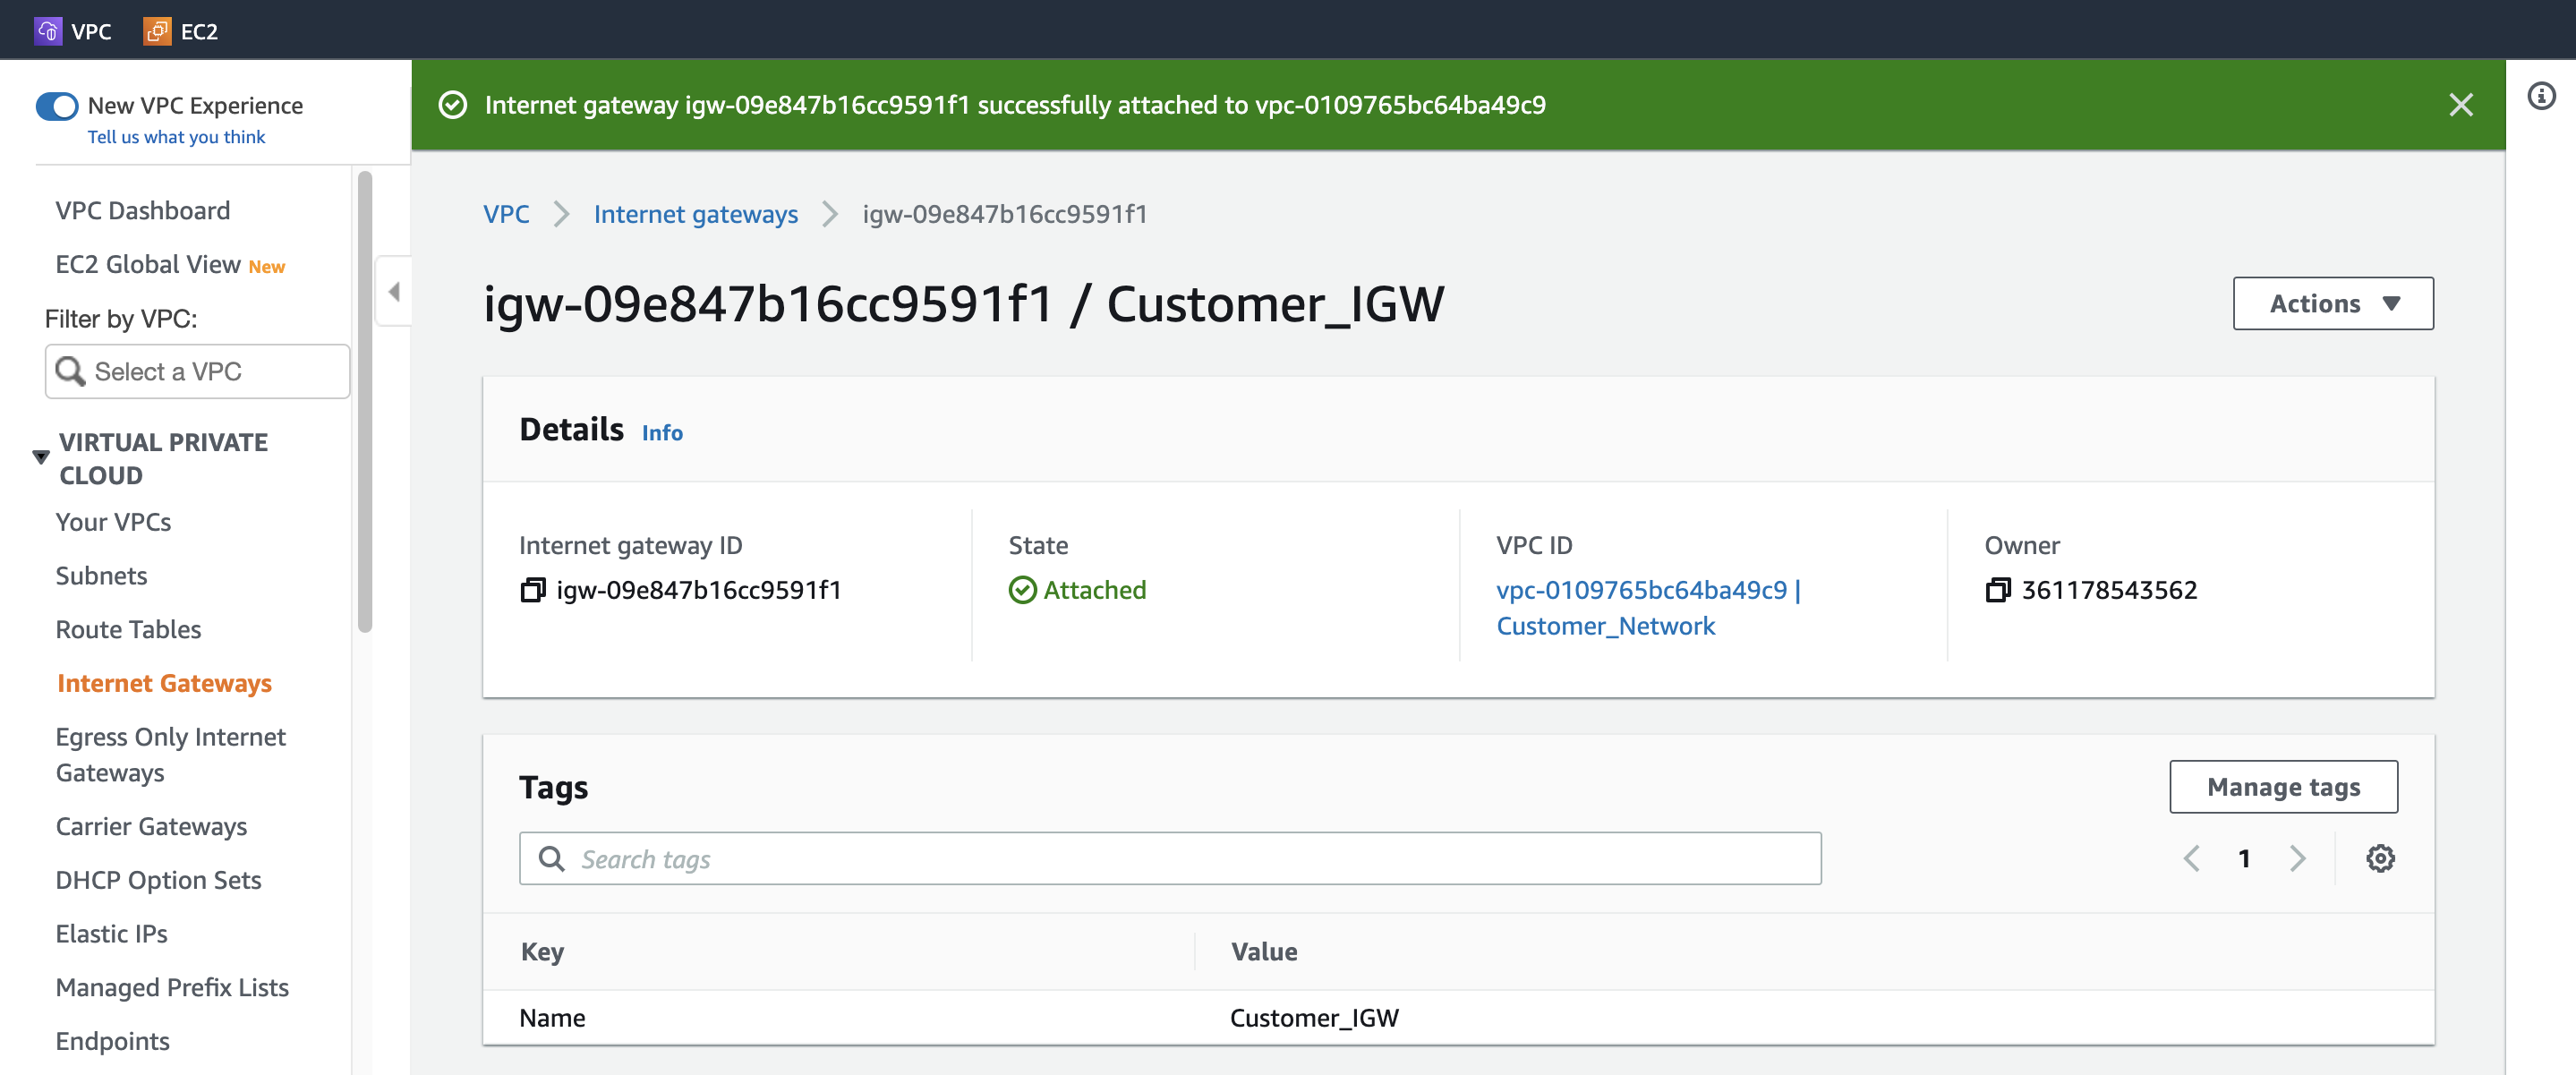This screenshot has height=1075, width=2576.
Task: Click the Info link next to Details
Action: click(x=662, y=432)
